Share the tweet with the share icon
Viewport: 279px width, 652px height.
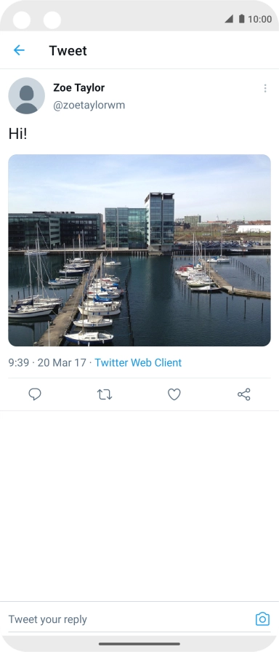(244, 394)
